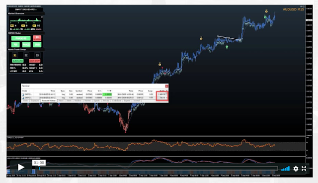Open the Mailbox tab

point(78,100)
